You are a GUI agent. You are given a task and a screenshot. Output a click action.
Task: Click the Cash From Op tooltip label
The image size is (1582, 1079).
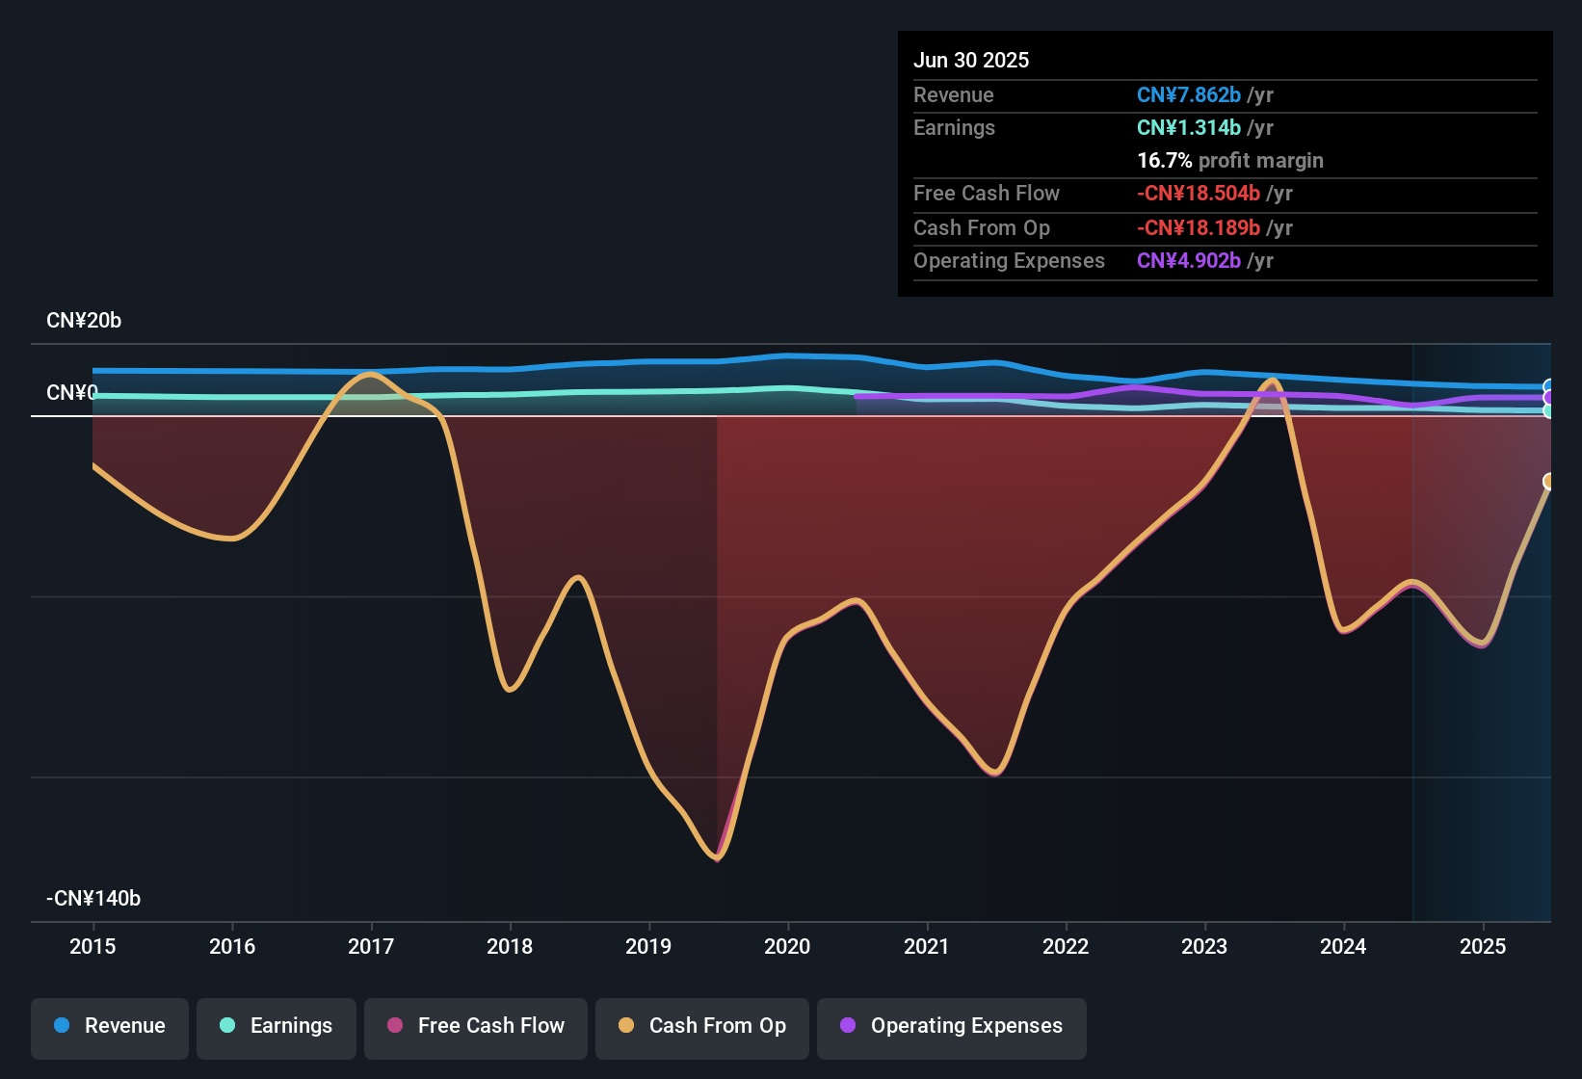[982, 227]
